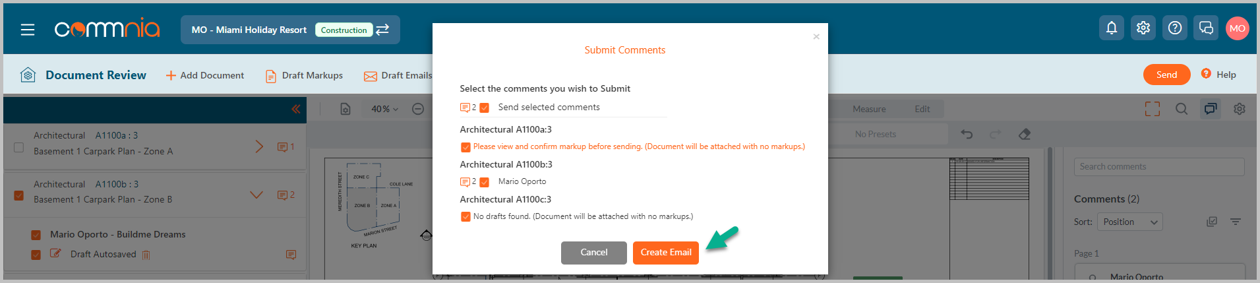Uncheck Send selected comments checkbox
The height and width of the screenshot is (283, 1260).
pos(485,108)
